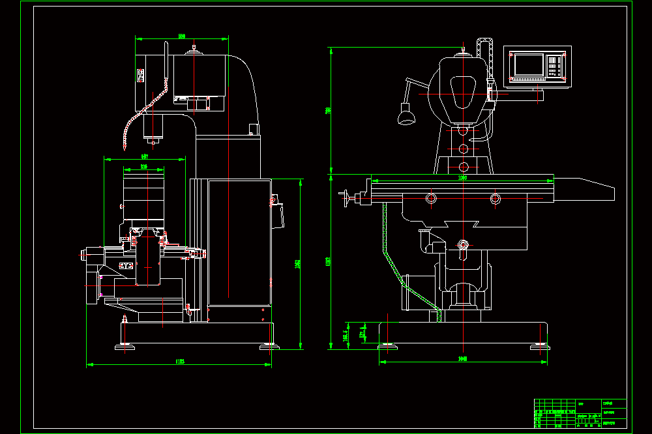
Task: Click the left circular hole on the worktable face
Action: tap(431, 198)
